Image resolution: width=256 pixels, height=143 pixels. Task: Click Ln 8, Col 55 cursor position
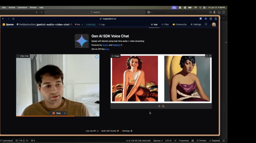138,140
